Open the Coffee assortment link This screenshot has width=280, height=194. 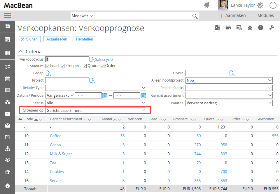(55, 136)
